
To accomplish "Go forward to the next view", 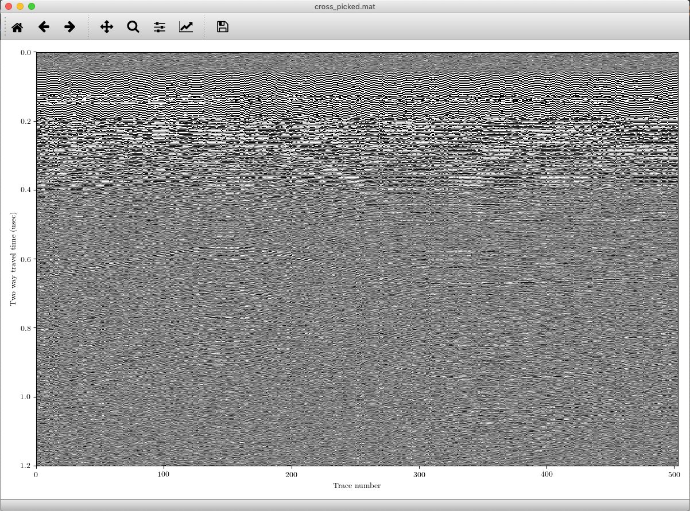I will pyautogui.click(x=70, y=27).
